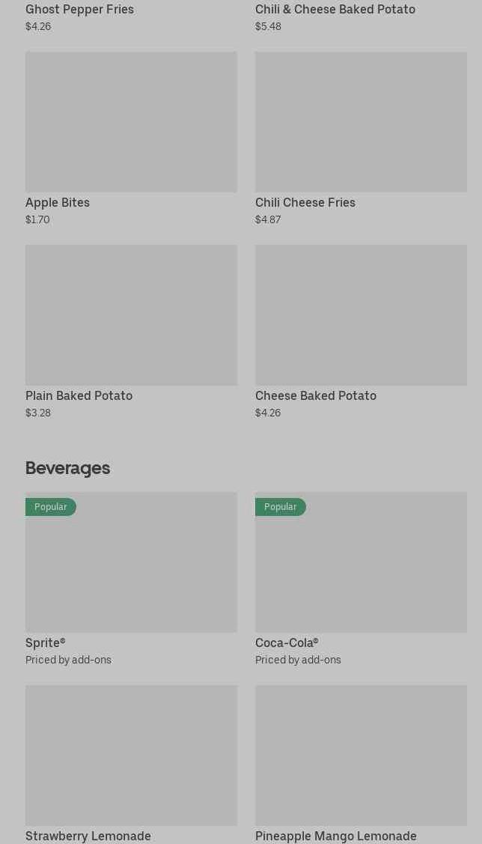Click the Apple Bites name link
The width and height of the screenshot is (482, 844).
tap(58, 202)
